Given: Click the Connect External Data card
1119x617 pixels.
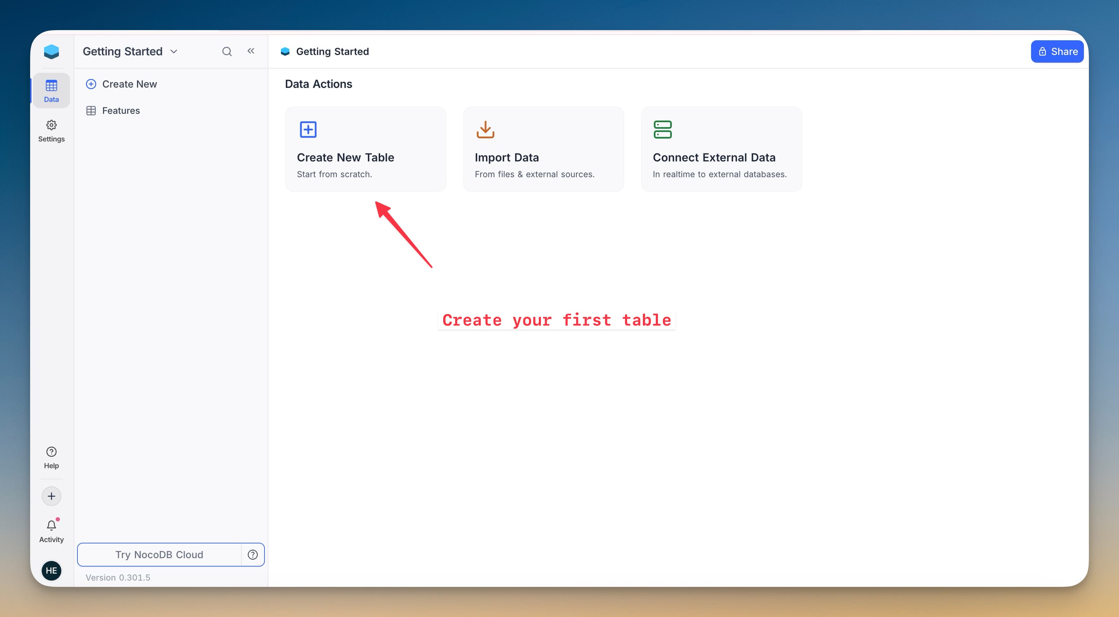Looking at the screenshot, I should click(x=721, y=149).
